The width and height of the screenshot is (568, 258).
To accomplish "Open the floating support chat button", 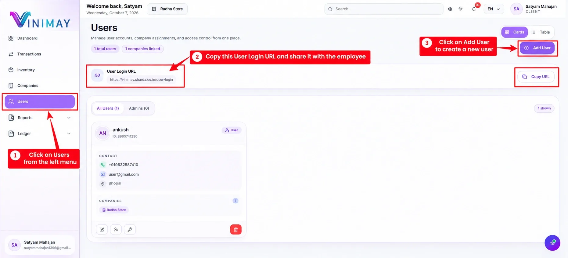I will coord(552,243).
